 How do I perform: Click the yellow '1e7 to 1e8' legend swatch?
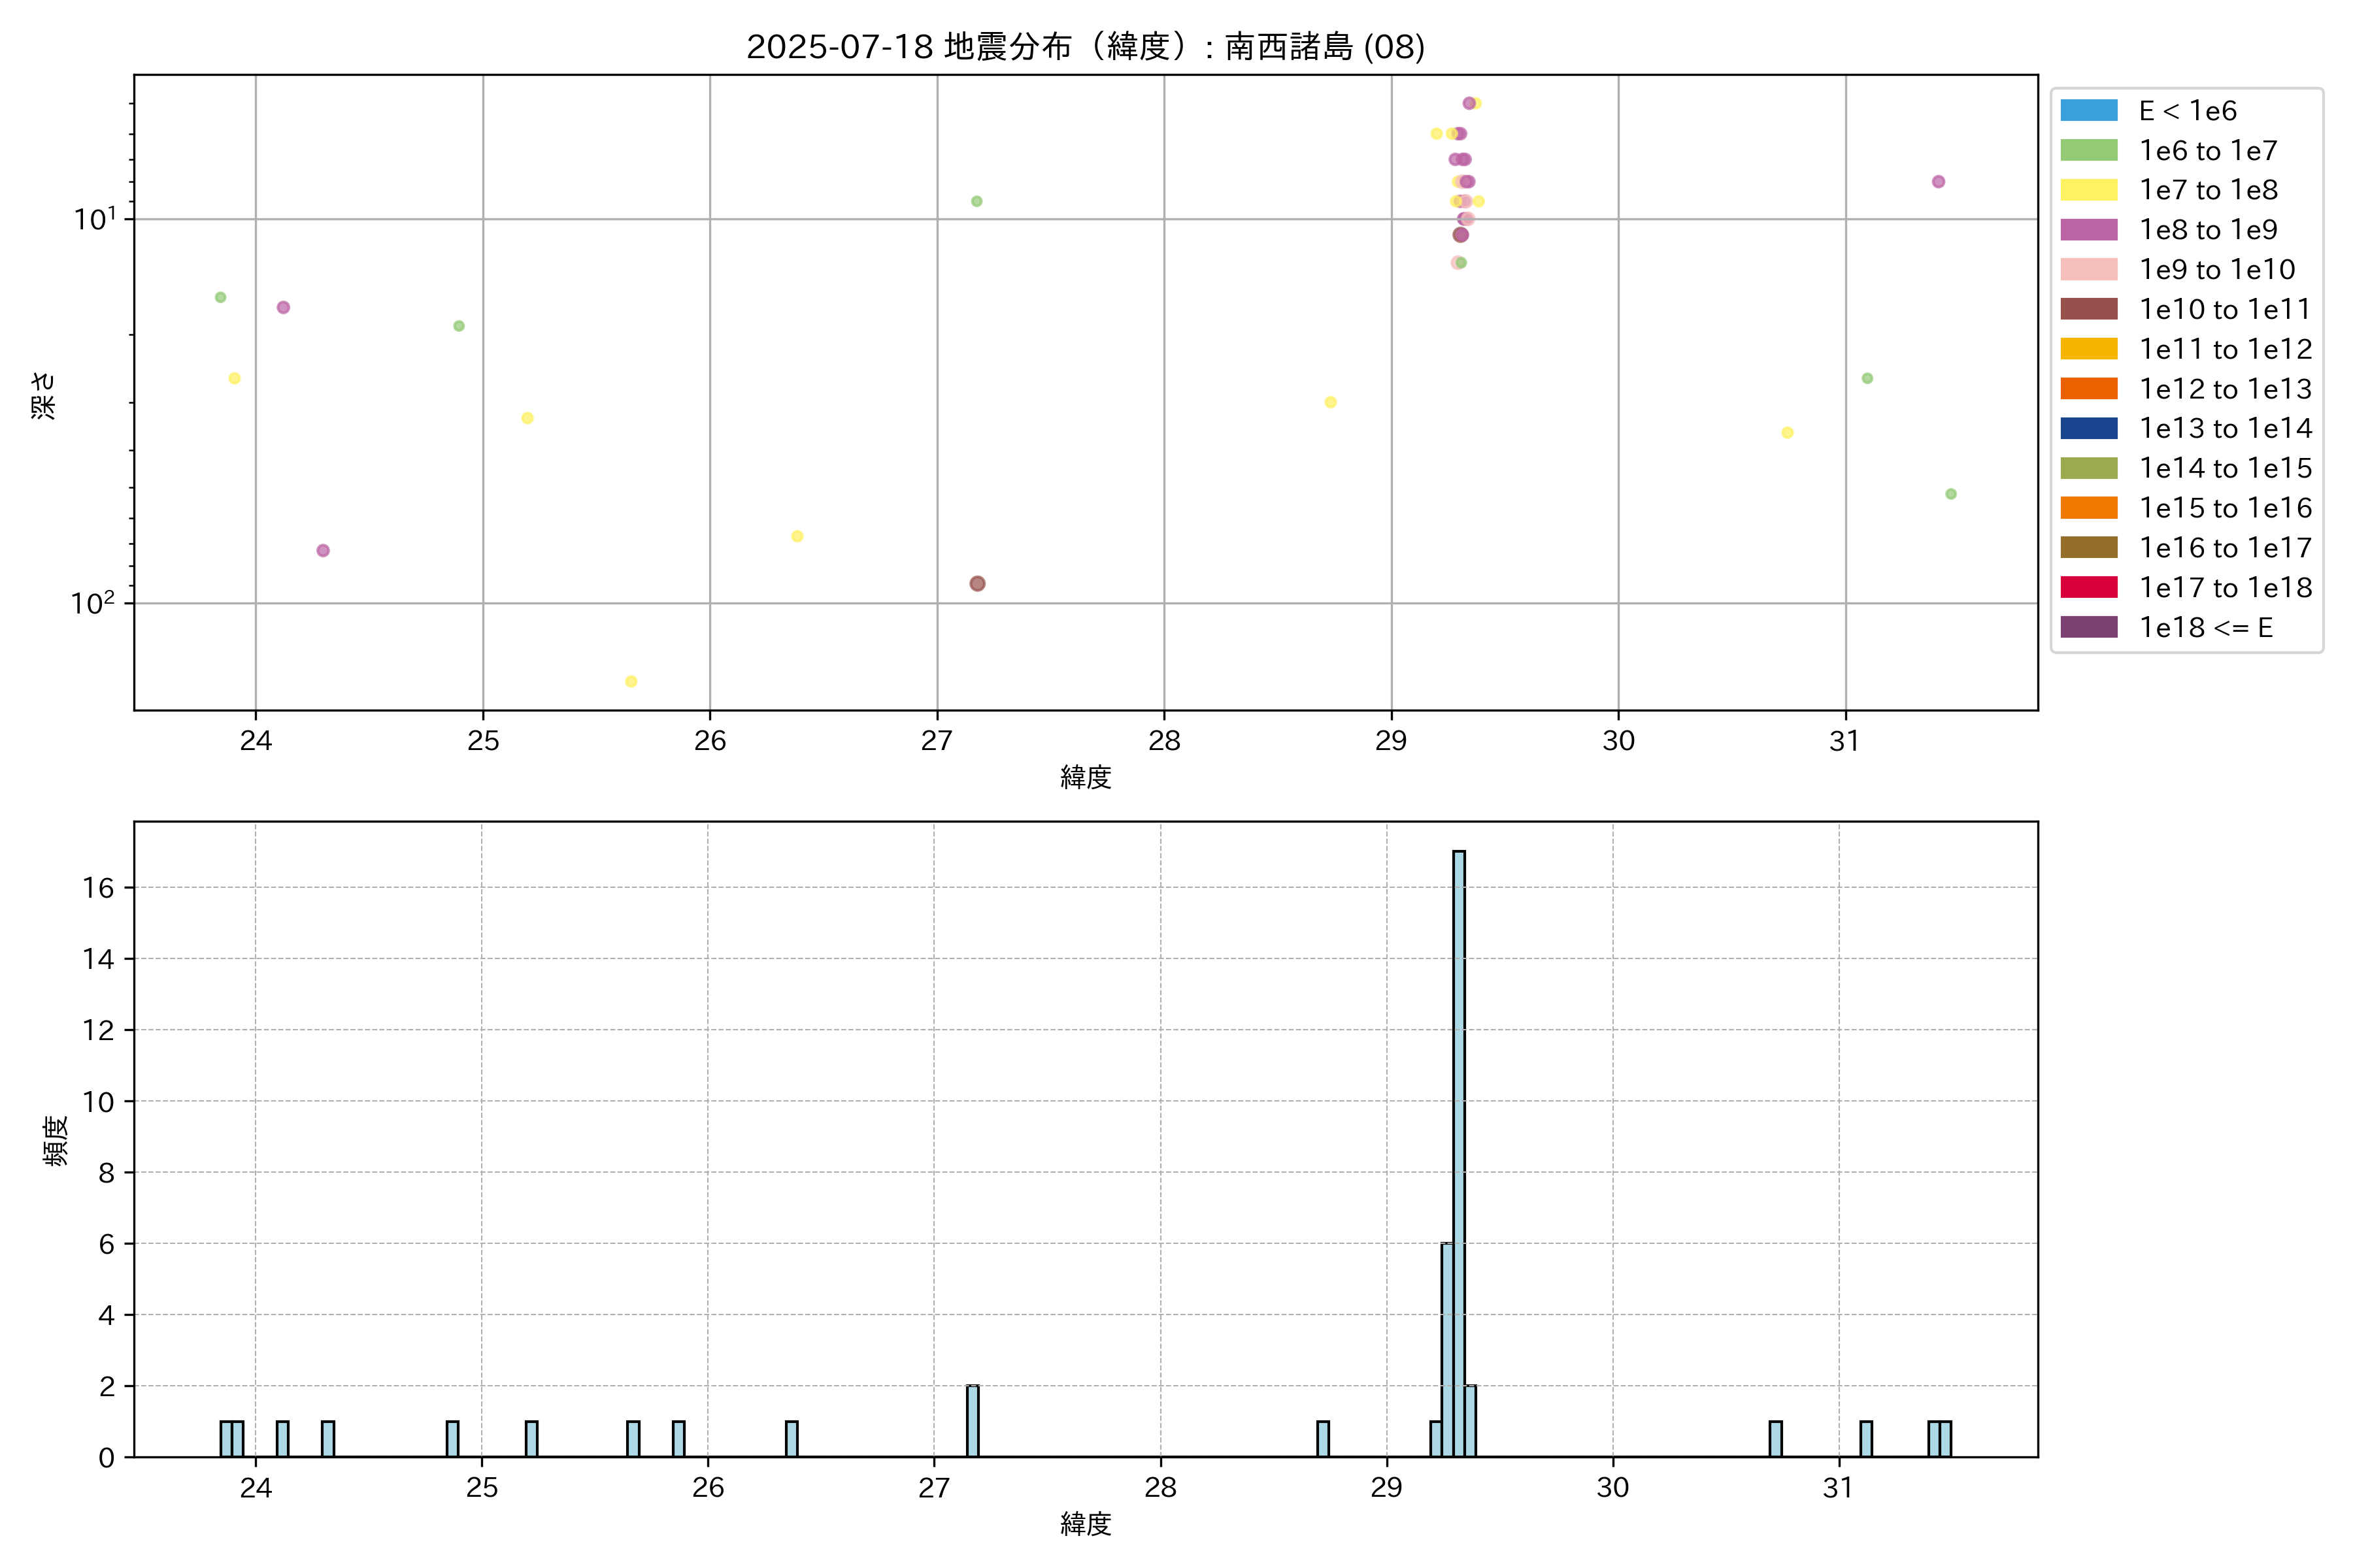coord(2088,190)
